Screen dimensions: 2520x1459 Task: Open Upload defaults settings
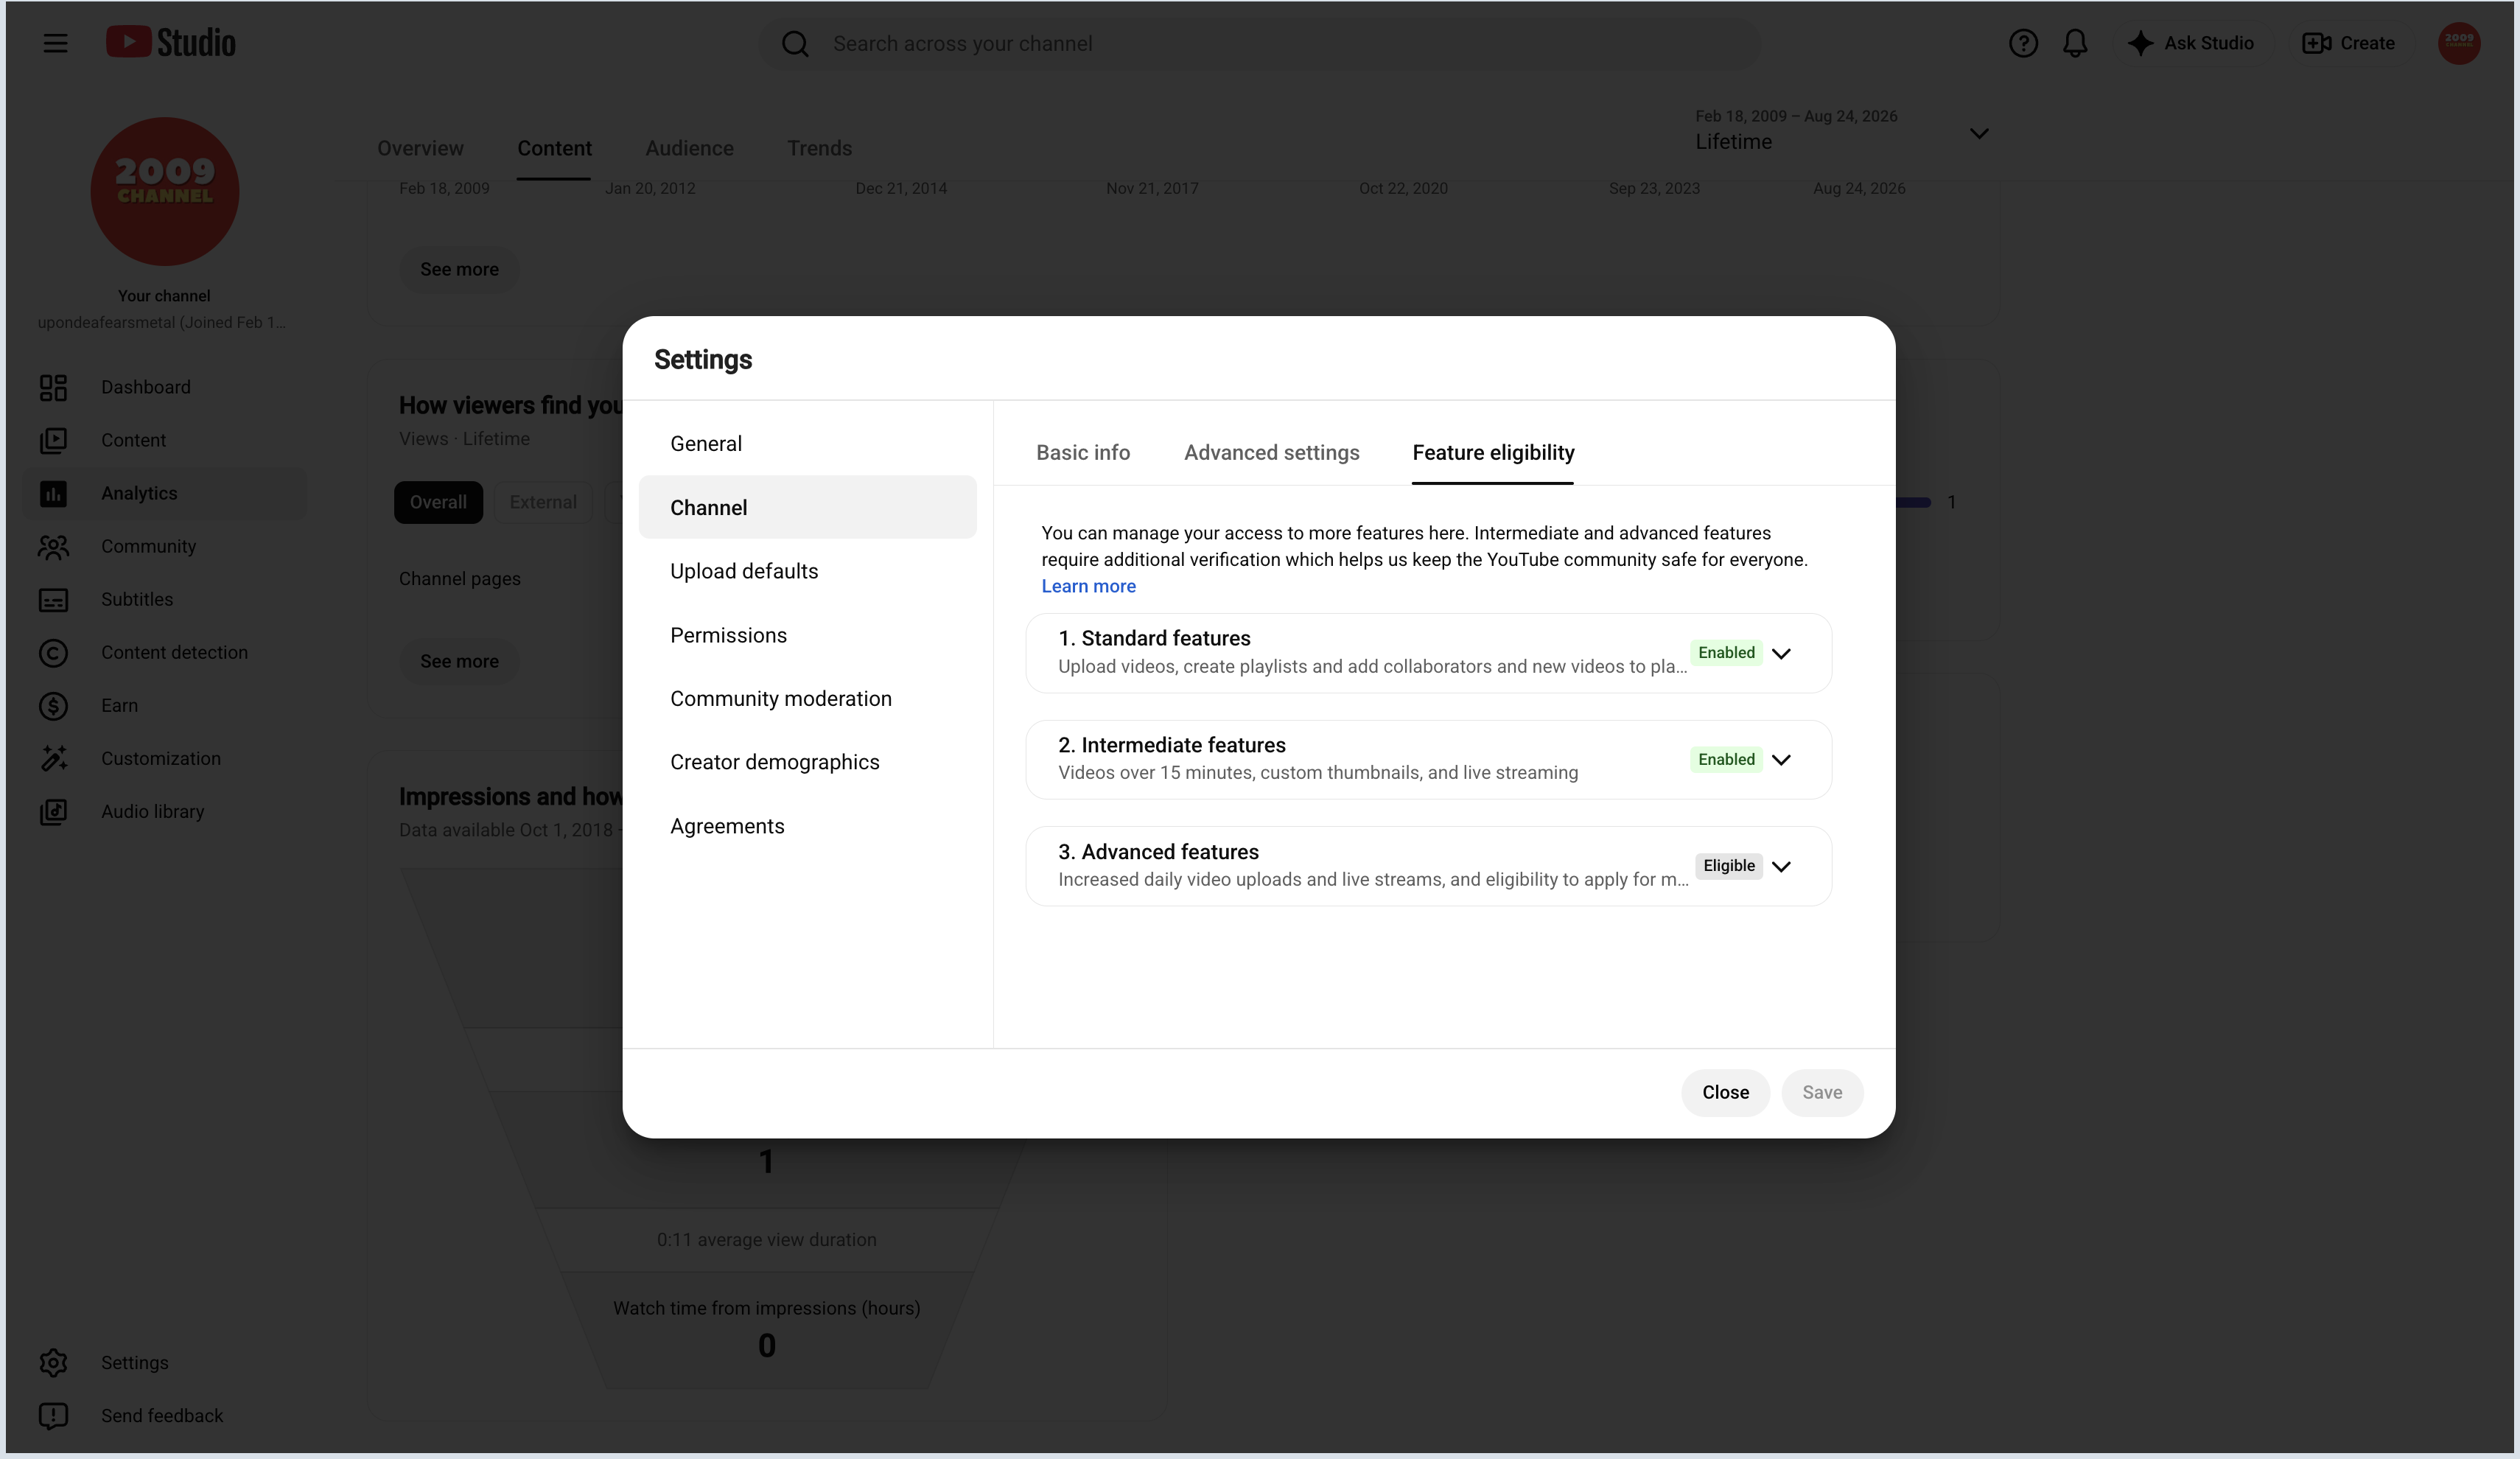click(807, 571)
